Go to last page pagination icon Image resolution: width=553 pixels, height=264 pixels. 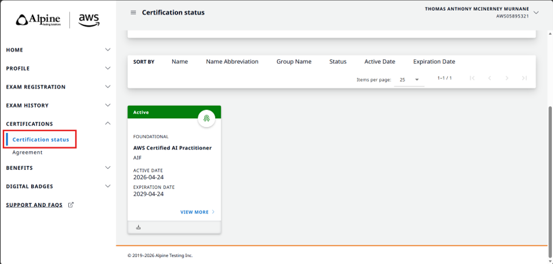[524, 78]
